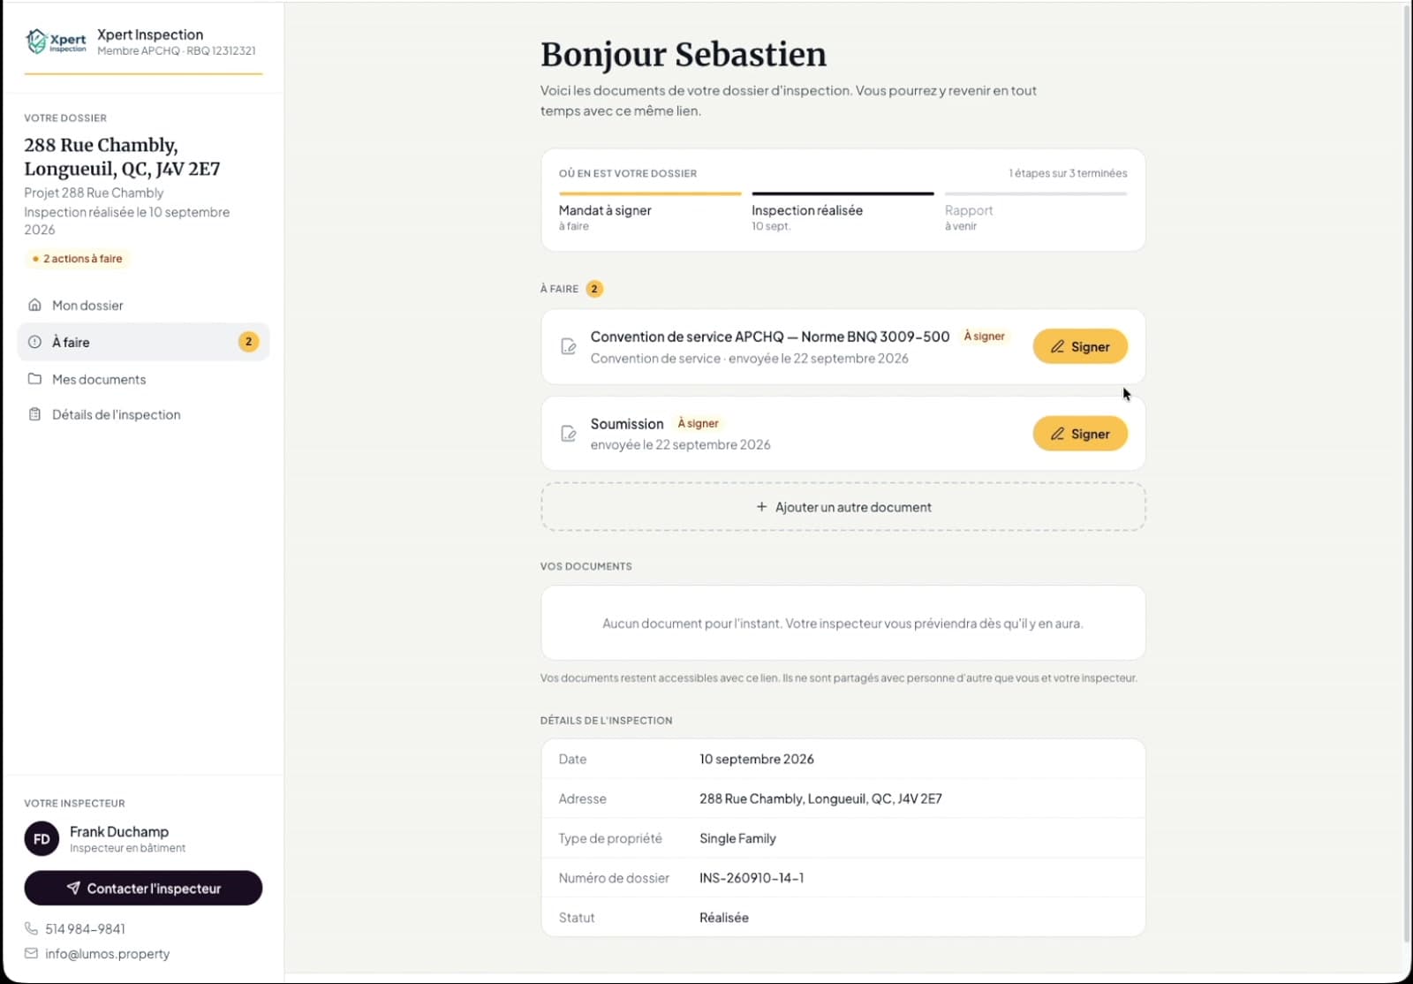Click the 2 actions à faire tag
Viewport: 1413px width, 984px height.
coord(77,259)
